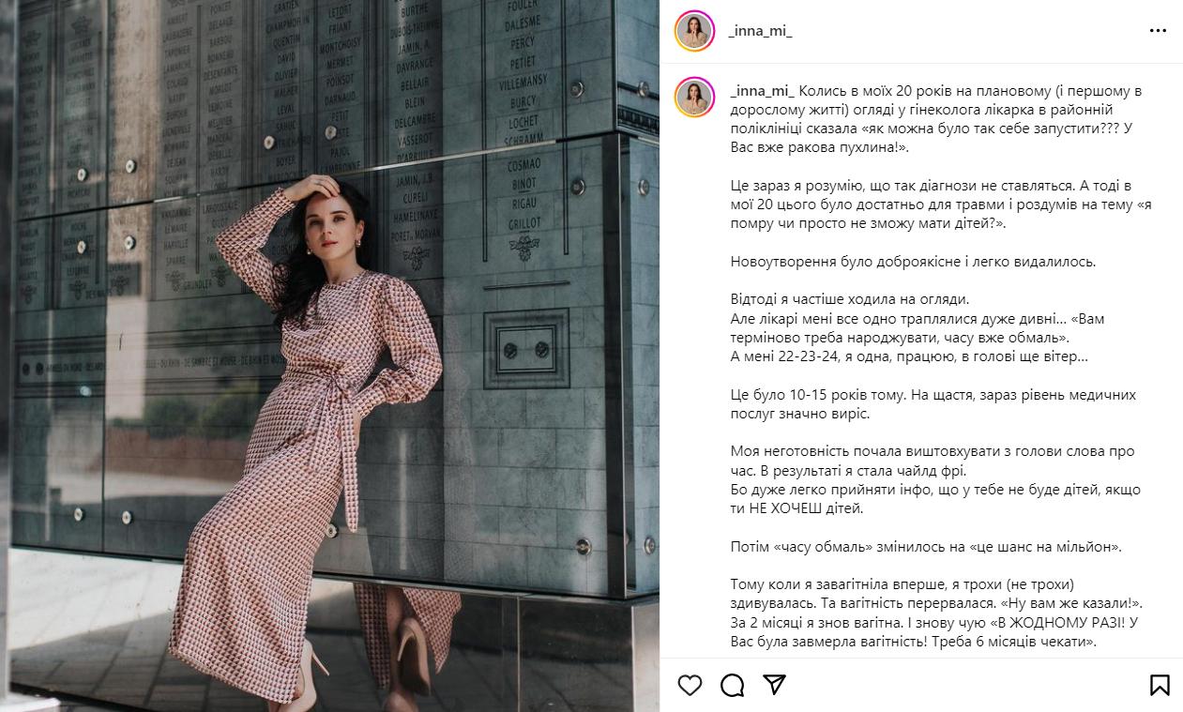
Task: Click the post photo of the woman in the dress
Action: (x=329, y=356)
